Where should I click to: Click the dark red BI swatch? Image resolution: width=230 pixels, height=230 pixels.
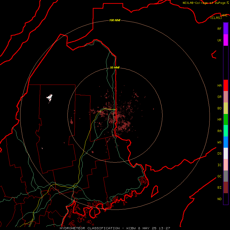tap(226, 188)
